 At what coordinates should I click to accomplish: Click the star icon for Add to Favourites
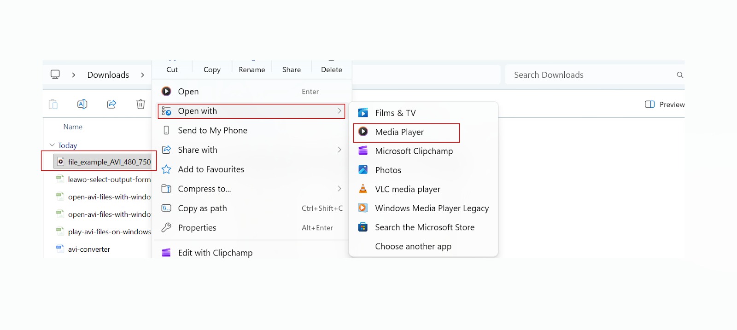click(x=166, y=169)
